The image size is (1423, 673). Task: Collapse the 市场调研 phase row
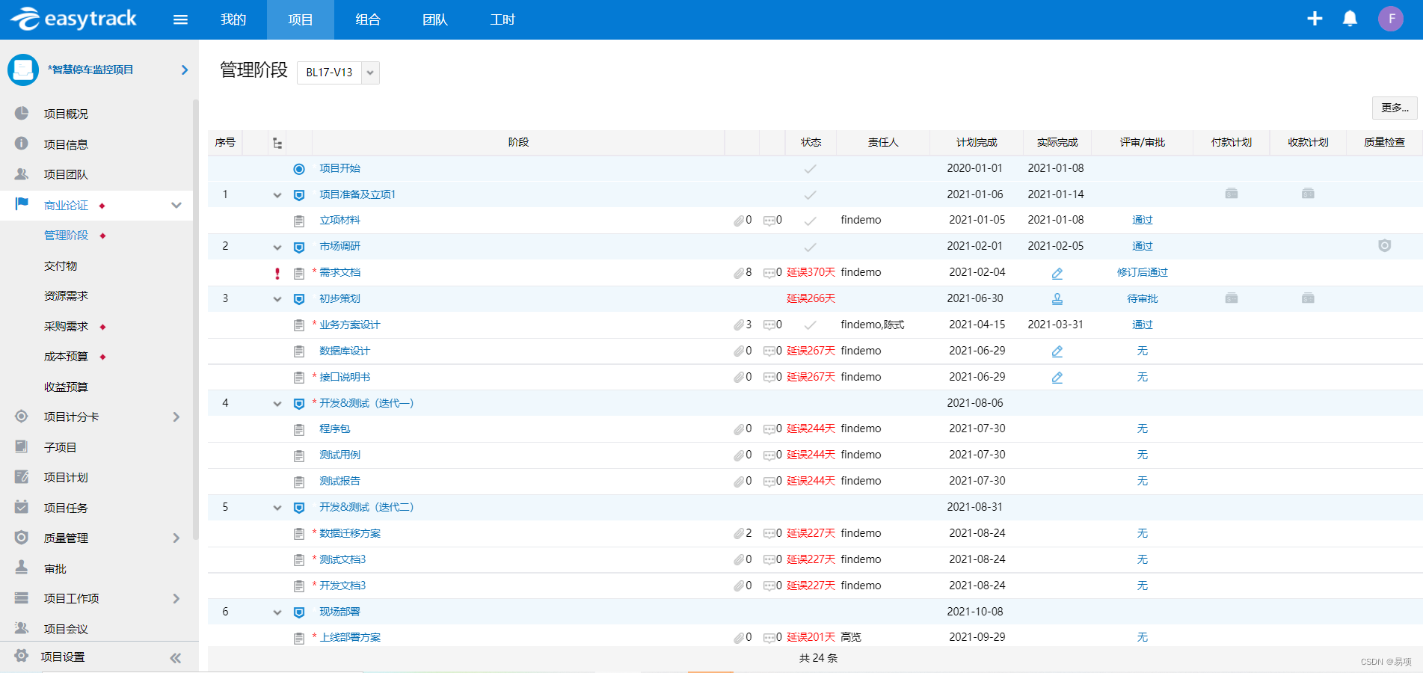pos(277,248)
